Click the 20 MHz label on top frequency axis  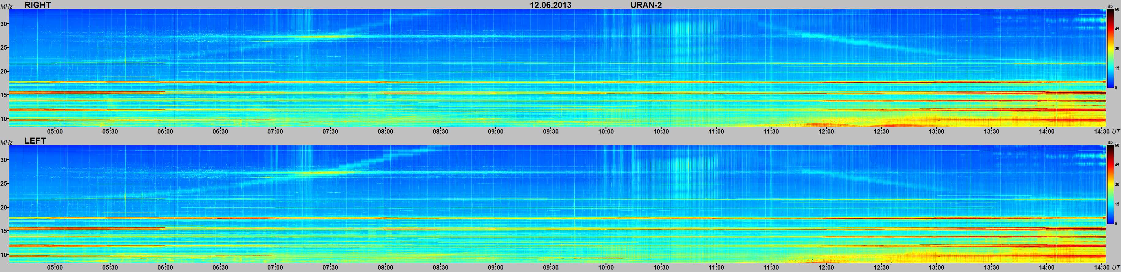(x=4, y=71)
